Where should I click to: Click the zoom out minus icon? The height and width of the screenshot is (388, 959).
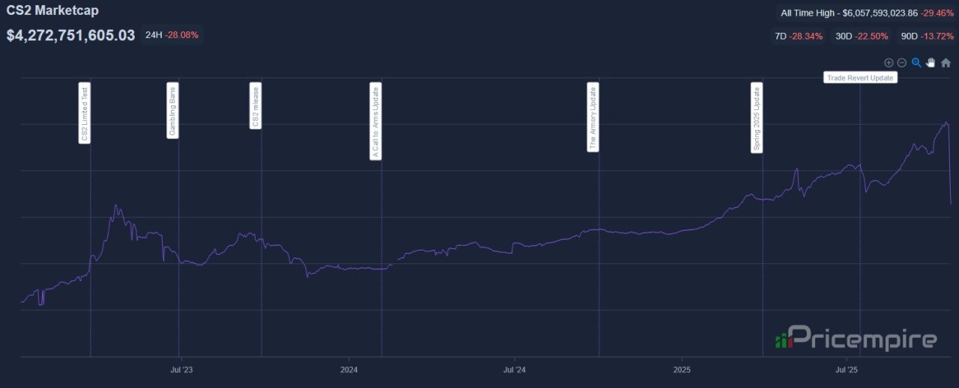point(902,63)
